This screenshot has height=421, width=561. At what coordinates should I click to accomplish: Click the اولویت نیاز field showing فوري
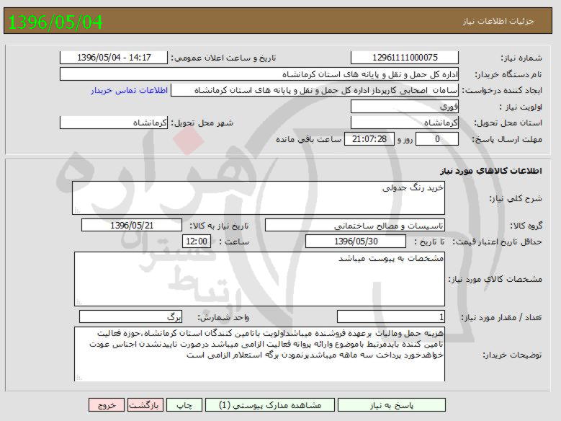[405, 107]
